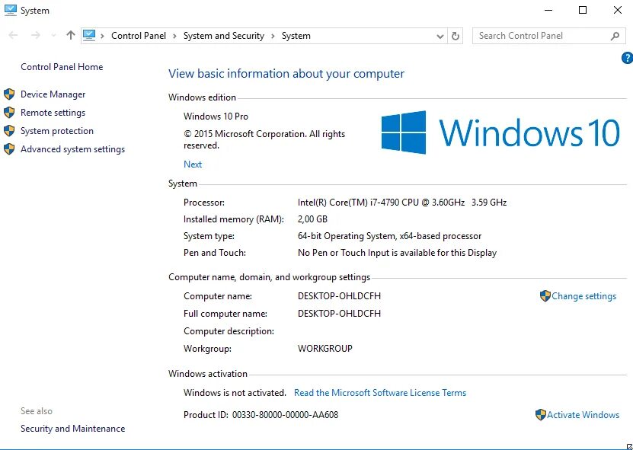The image size is (633, 450).
Task: Click the shield icon beside Remote settings
Action: 9,112
